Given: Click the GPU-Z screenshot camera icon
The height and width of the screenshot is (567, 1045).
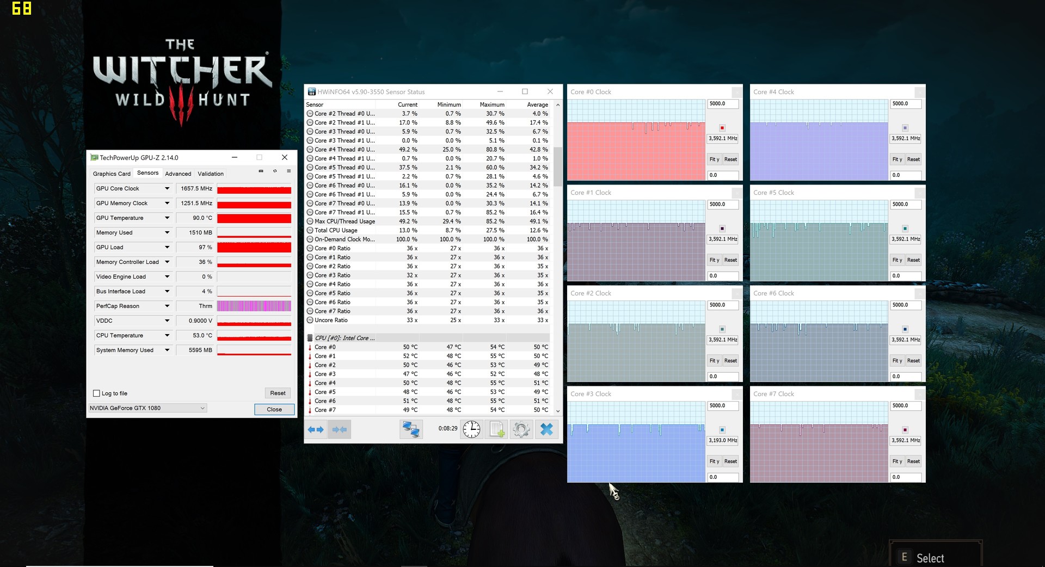Looking at the screenshot, I should click(261, 171).
